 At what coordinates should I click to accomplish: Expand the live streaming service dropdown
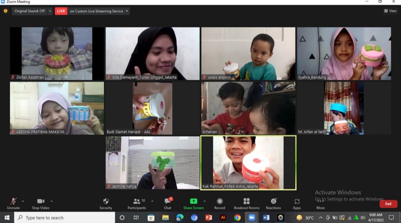coord(127,11)
